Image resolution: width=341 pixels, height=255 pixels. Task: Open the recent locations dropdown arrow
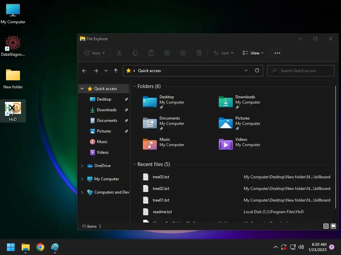[x=106, y=71]
